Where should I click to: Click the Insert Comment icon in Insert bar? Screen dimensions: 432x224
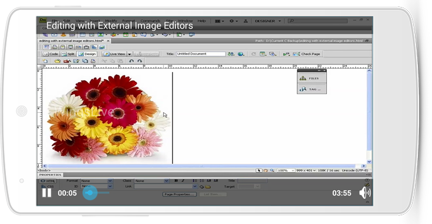(144, 35)
